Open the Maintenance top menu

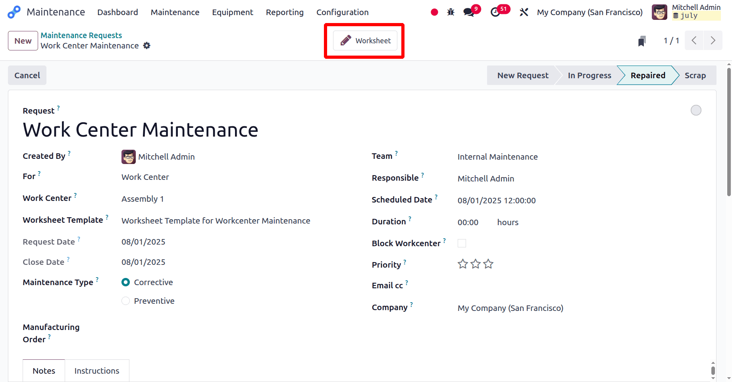[175, 12]
